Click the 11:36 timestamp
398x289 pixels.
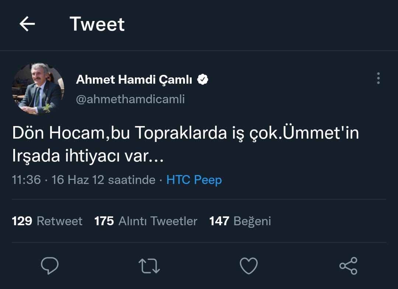[26, 180]
